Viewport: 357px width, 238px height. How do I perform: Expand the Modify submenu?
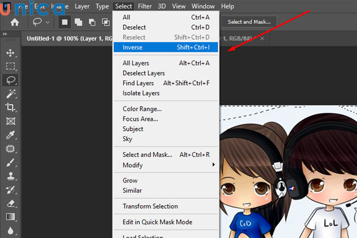(166, 165)
